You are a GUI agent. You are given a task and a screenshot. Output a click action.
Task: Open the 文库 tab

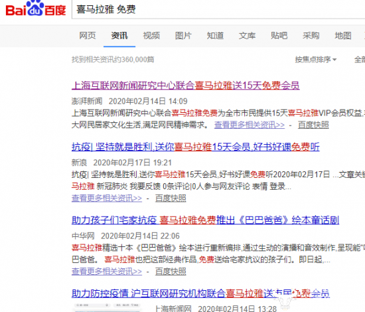pos(247,36)
